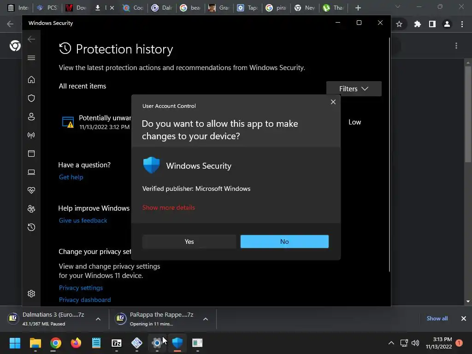Open Account protection person icon in sidebar
The height and width of the screenshot is (354, 472).
tap(31, 117)
